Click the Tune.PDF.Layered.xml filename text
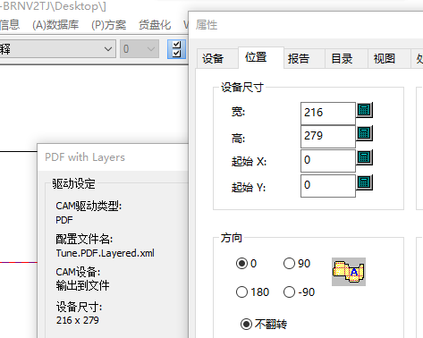The image size is (423, 338). pos(106,253)
